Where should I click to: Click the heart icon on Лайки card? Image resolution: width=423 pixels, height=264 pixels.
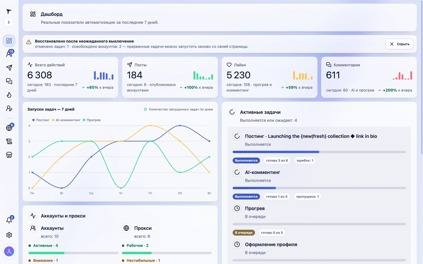coord(229,65)
